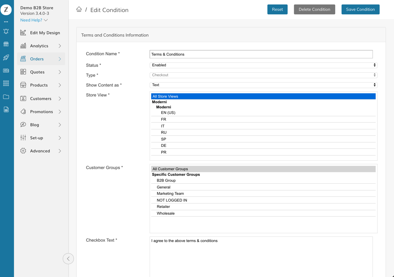Open the Status dropdown

pos(263,65)
